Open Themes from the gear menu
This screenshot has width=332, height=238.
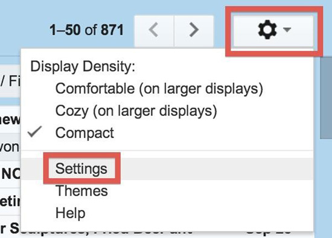coord(81,191)
